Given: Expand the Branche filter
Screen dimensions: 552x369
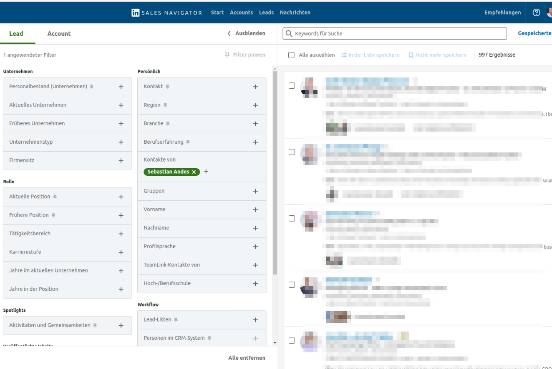Looking at the screenshot, I should pos(255,124).
